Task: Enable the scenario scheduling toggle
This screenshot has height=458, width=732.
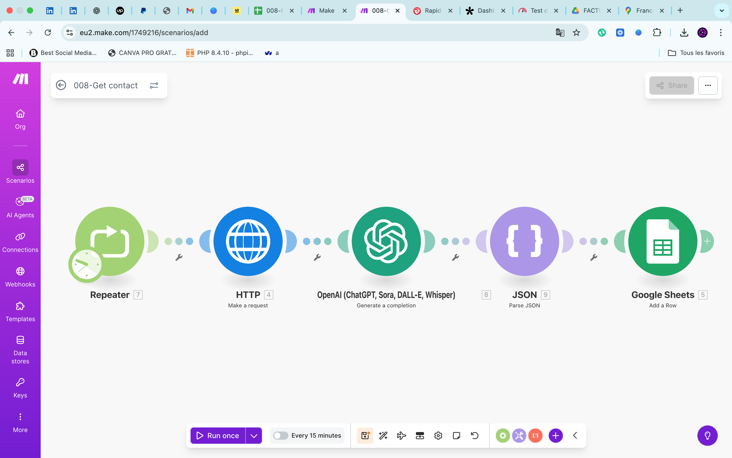Action: [280, 436]
